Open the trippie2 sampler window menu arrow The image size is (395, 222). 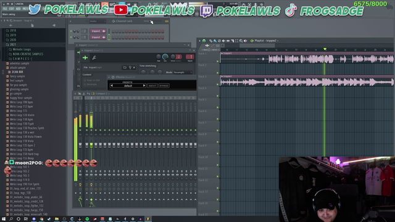82,51
